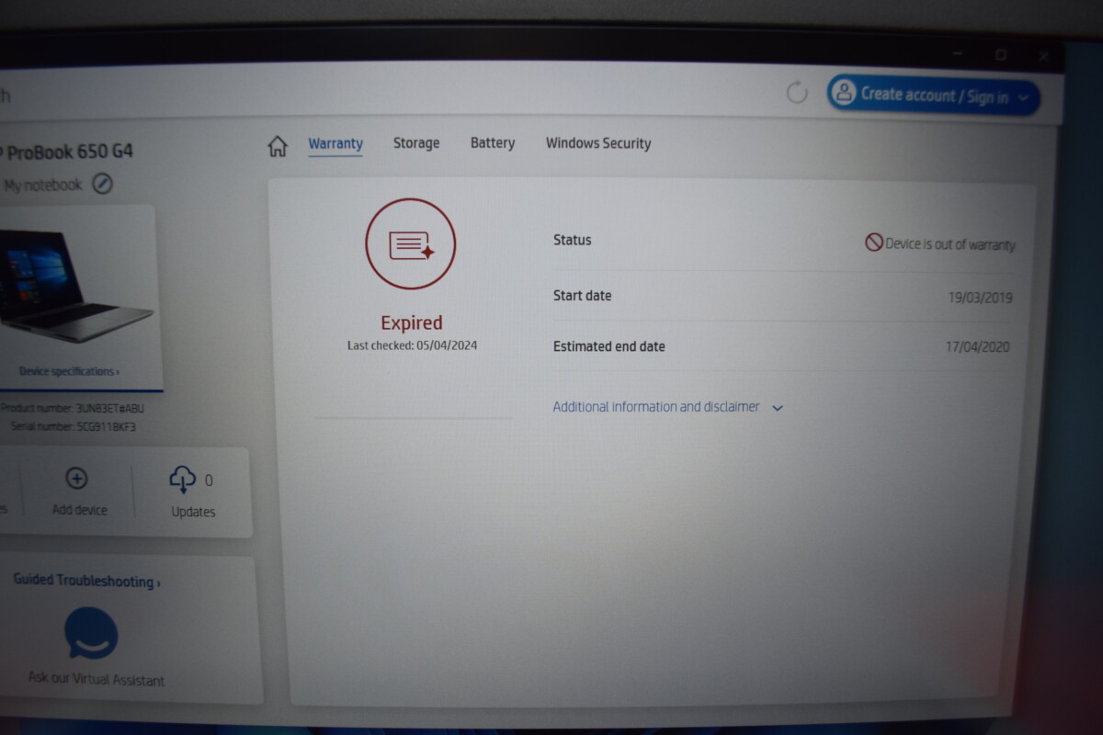Viewport: 1103px width, 735px height.
Task: Open the Warranty tab
Action: (x=335, y=144)
